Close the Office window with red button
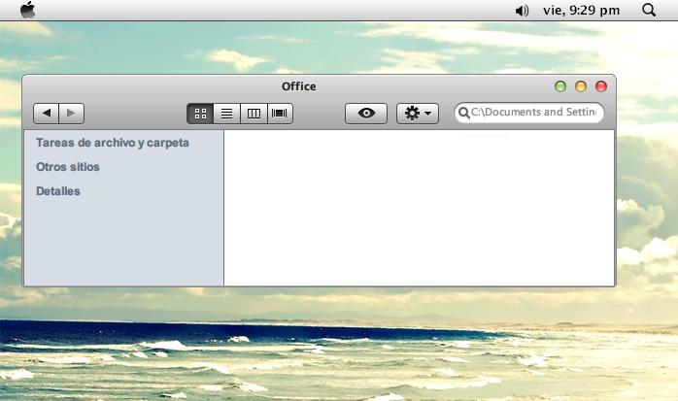The height and width of the screenshot is (401, 678). (x=601, y=86)
